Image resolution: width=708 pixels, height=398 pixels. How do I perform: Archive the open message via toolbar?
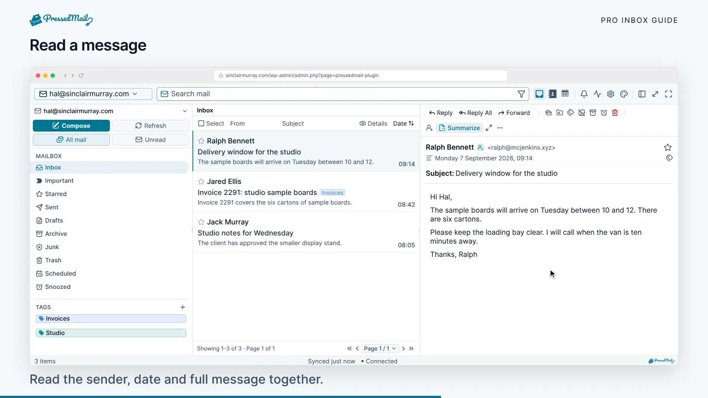pos(593,113)
